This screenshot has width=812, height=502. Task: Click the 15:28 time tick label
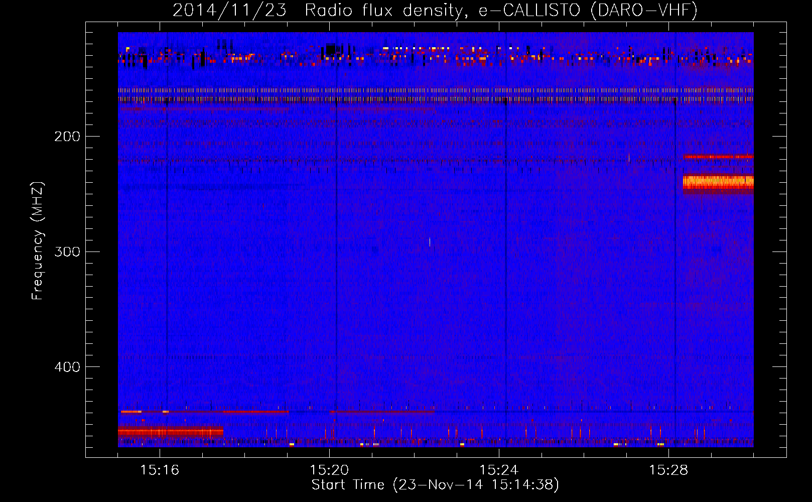pyautogui.click(x=668, y=470)
